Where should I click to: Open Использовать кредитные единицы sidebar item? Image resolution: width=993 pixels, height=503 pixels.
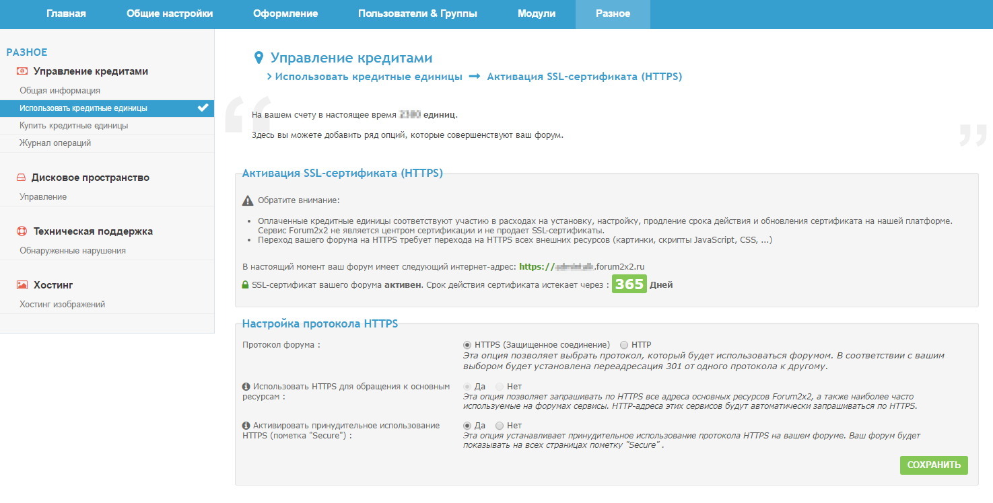pyautogui.click(x=107, y=108)
